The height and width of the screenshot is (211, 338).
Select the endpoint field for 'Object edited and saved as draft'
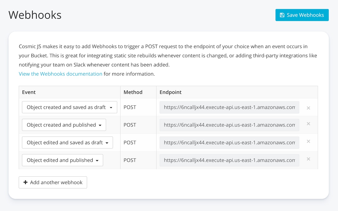229,142
